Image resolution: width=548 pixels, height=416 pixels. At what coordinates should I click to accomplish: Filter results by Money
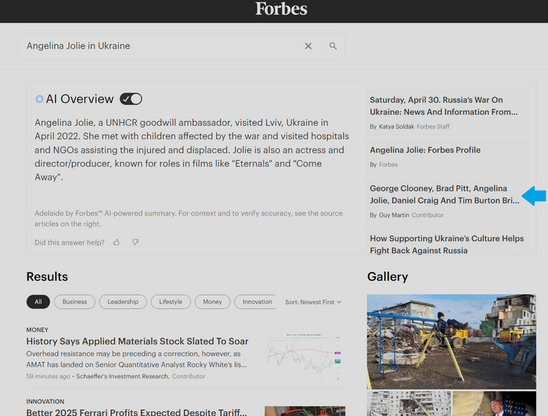(212, 302)
